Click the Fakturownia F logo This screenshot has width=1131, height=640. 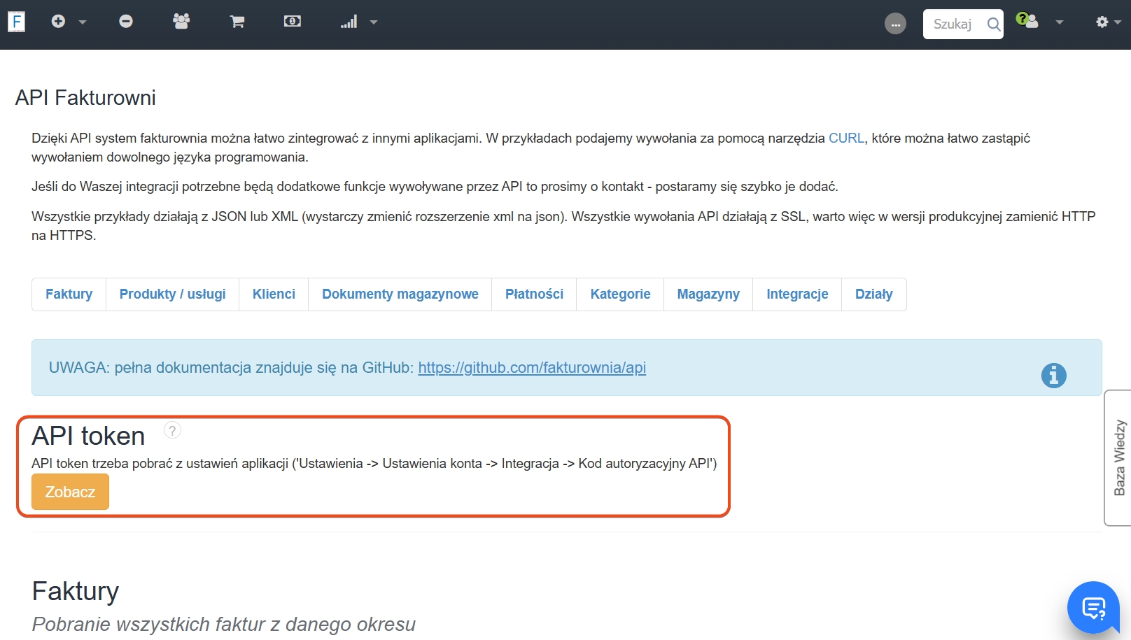[17, 22]
